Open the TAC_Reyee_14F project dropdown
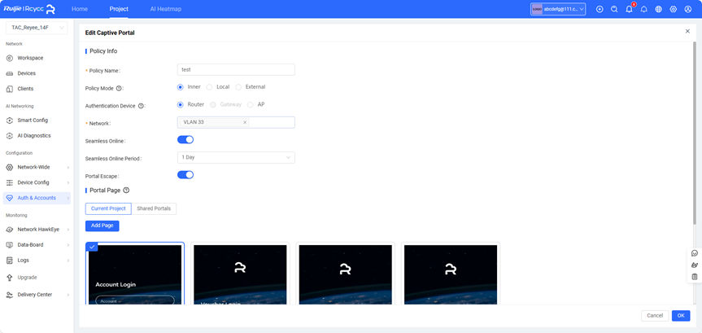The height and width of the screenshot is (333, 702). pos(37,28)
